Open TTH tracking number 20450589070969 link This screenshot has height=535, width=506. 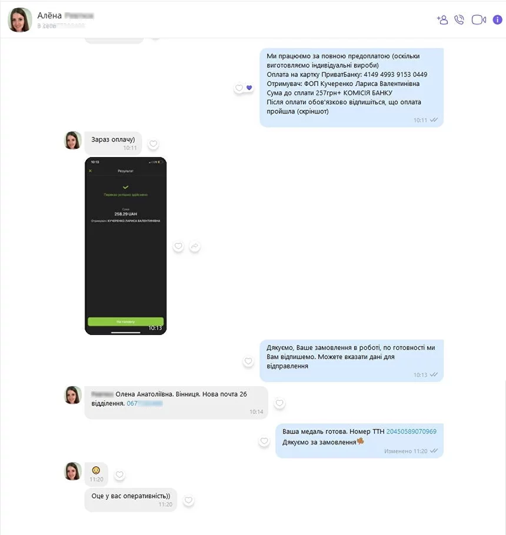click(411, 431)
